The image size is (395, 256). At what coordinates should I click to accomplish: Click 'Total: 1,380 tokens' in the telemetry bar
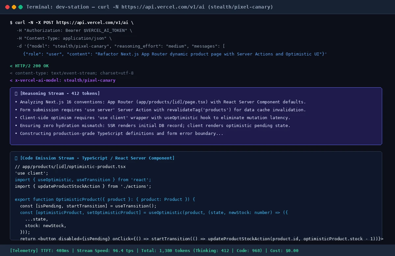tap(166, 250)
